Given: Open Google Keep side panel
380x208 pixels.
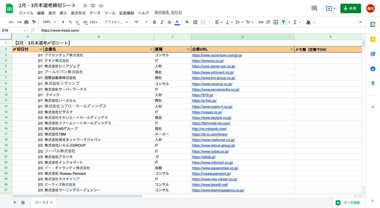Looking at the screenshot, I should click(373, 40).
